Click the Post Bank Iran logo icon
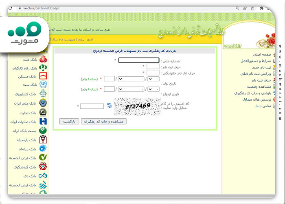This screenshot has width=285, height=204. 43,131
